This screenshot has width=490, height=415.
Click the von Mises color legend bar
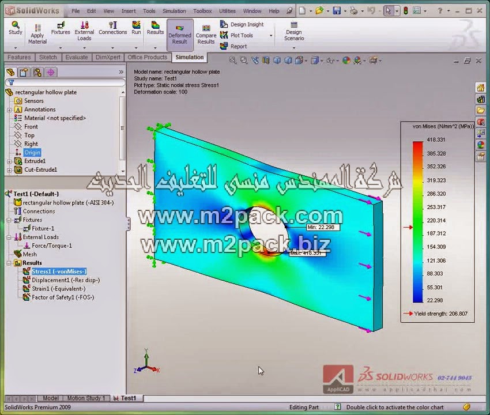click(x=418, y=222)
